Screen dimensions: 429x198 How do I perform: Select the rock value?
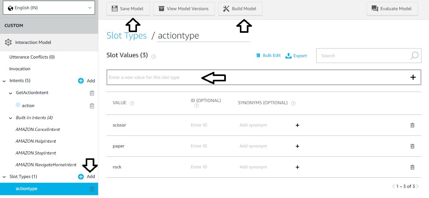click(117, 167)
